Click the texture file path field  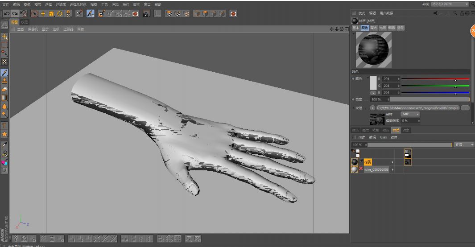click(x=418, y=108)
